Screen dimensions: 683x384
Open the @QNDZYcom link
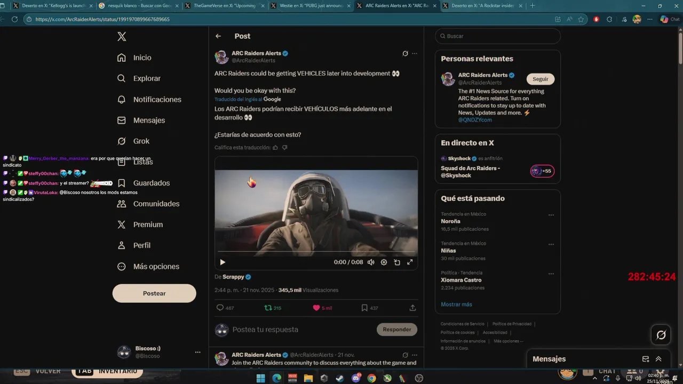point(475,120)
